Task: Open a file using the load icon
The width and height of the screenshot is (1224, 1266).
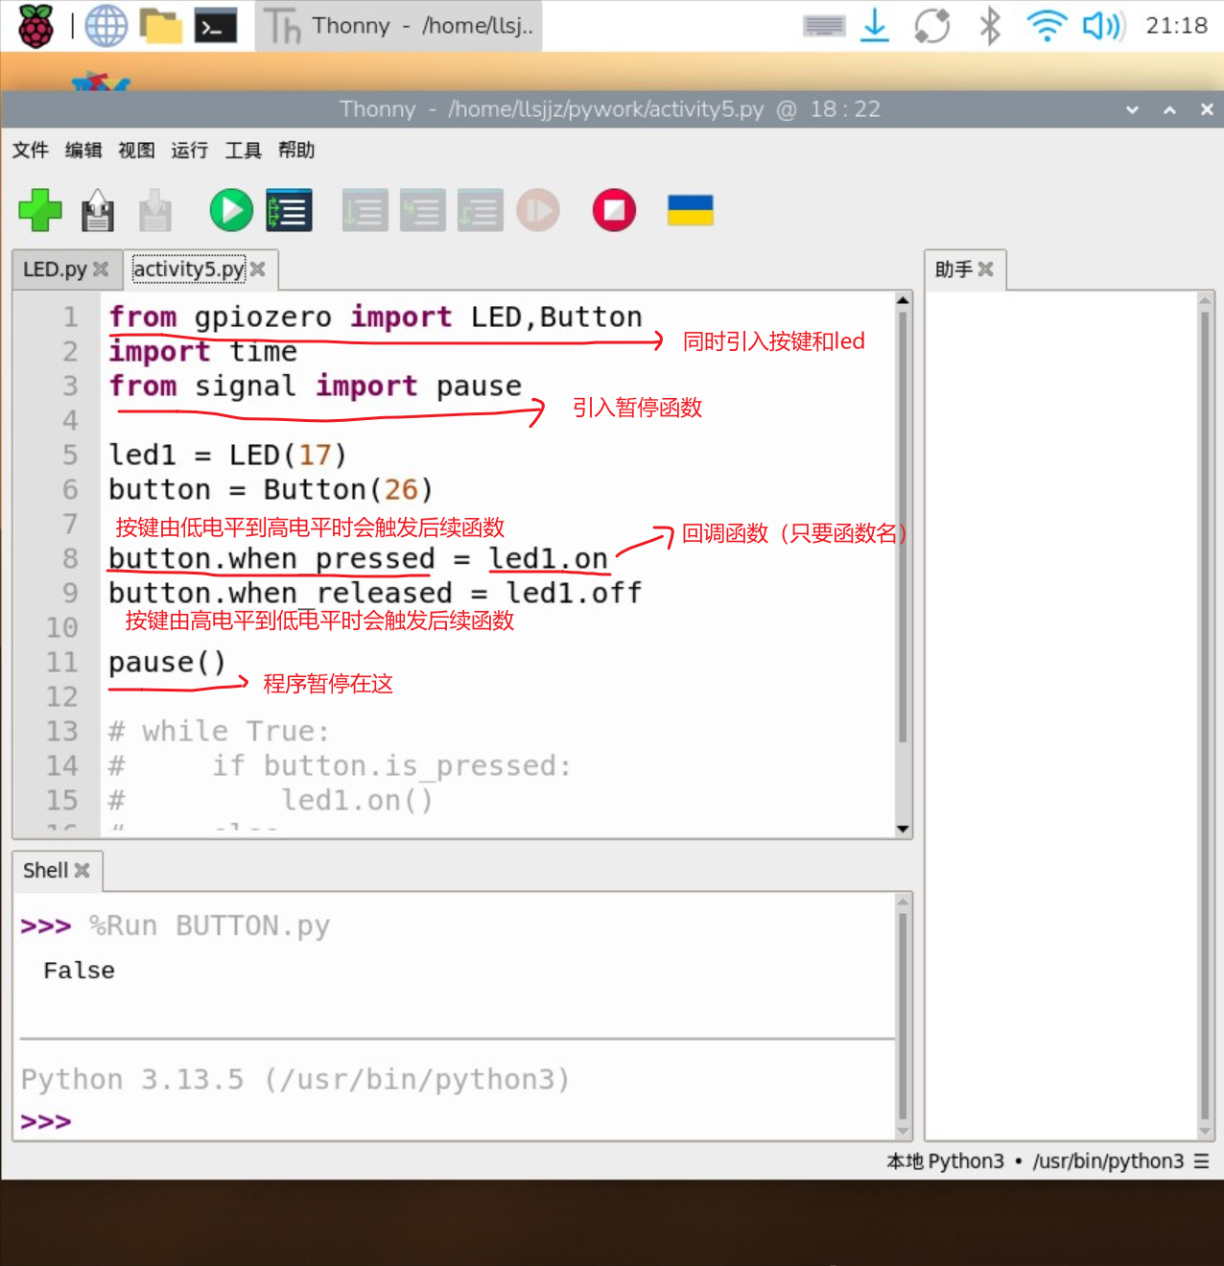Action: click(x=97, y=210)
